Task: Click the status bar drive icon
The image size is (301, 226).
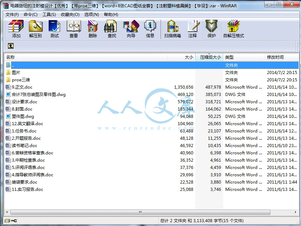Action: click(x=7, y=221)
